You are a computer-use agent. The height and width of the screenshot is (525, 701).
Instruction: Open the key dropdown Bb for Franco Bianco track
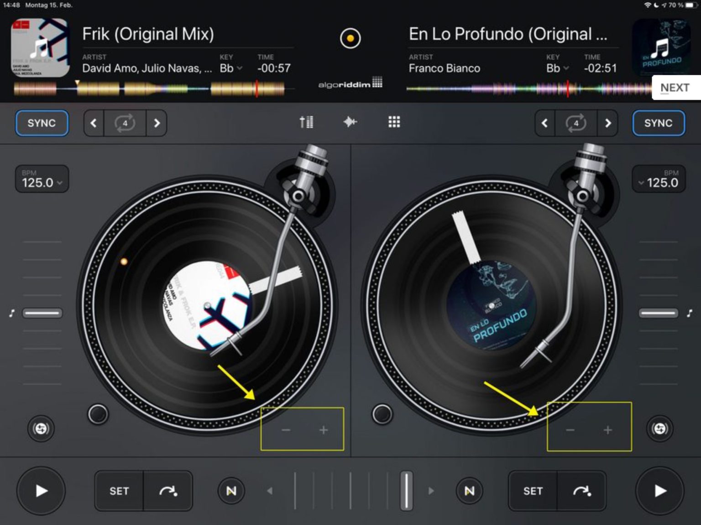point(557,68)
